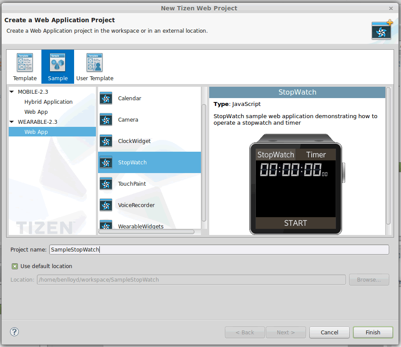Click the StopWatch description header
This screenshot has width=401, height=347.
pyautogui.click(x=297, y=92)
